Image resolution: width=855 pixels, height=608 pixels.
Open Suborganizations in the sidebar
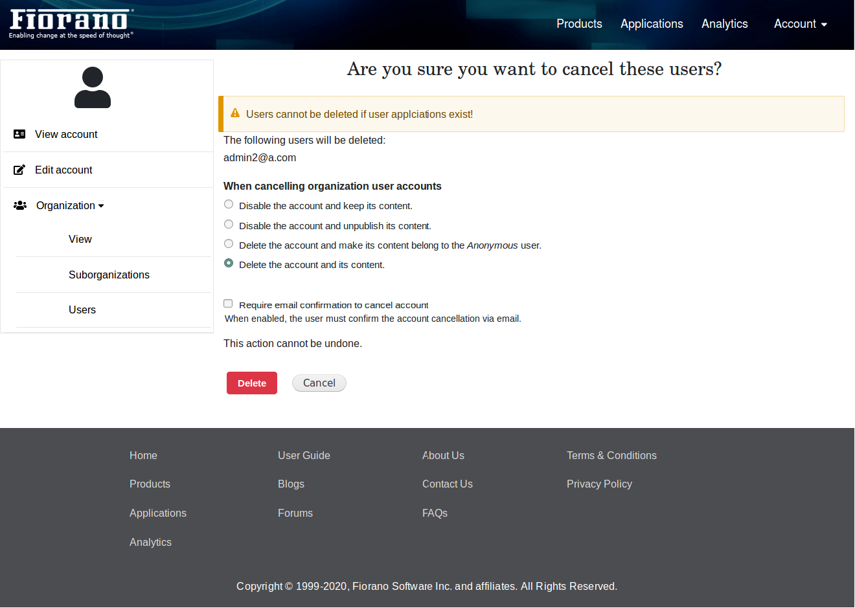(x=109, y=275)
